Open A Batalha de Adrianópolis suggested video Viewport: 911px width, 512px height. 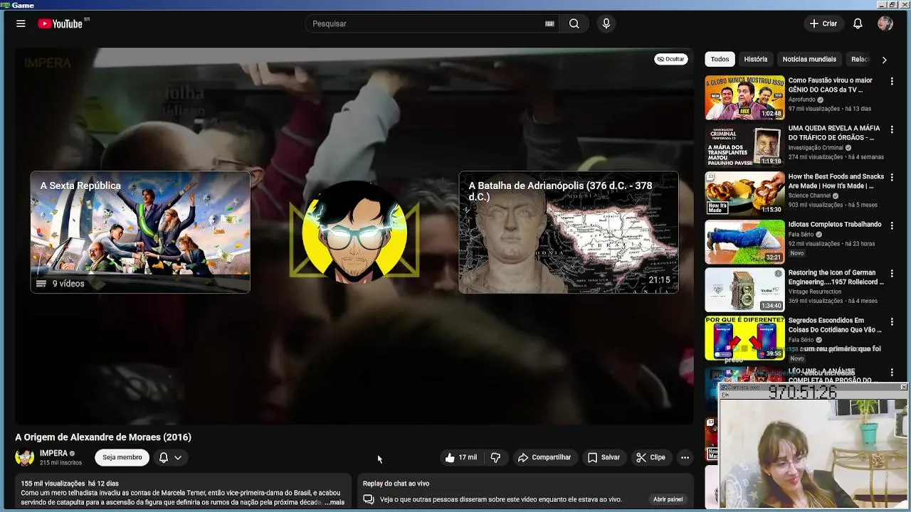click(569, 232)
